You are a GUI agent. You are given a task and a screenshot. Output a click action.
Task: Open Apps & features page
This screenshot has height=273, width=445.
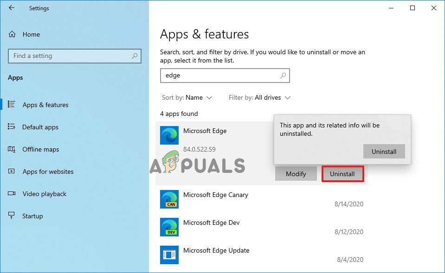point(45,105)
